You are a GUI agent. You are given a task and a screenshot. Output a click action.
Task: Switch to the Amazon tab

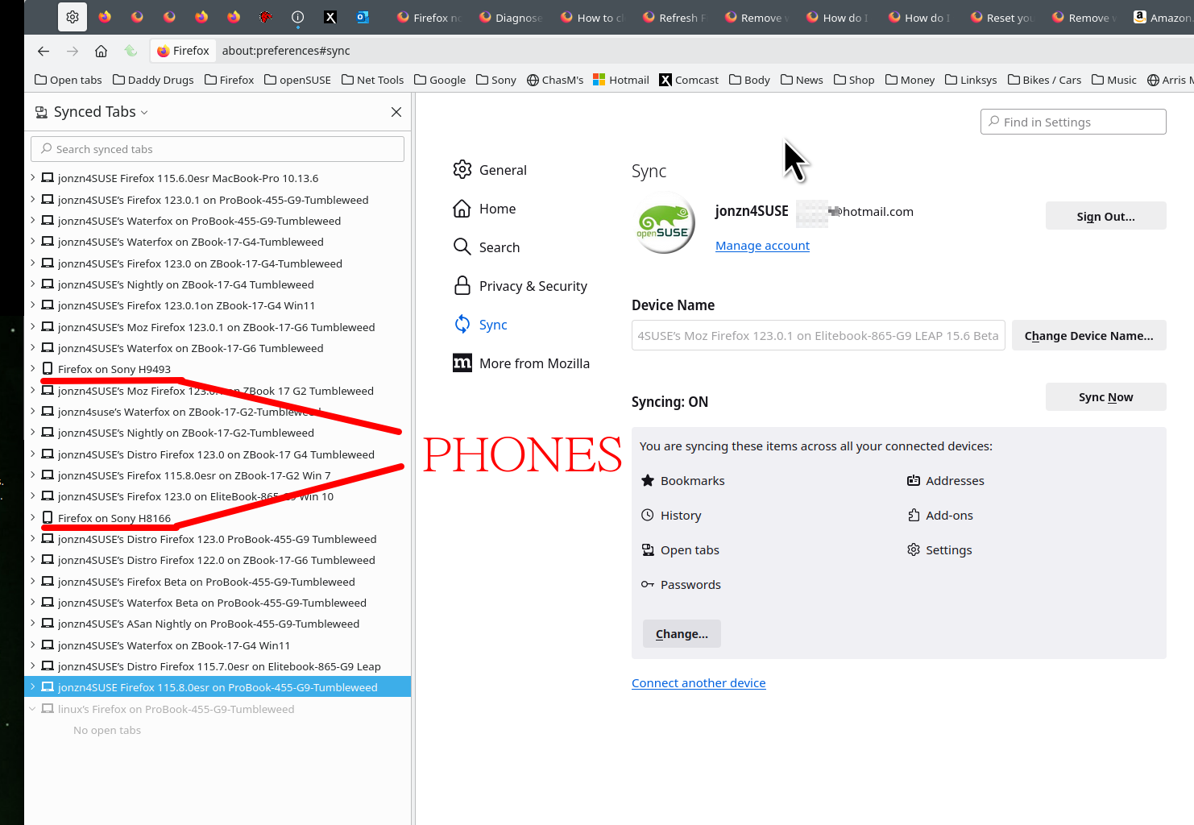click(x=1162, y=18)
